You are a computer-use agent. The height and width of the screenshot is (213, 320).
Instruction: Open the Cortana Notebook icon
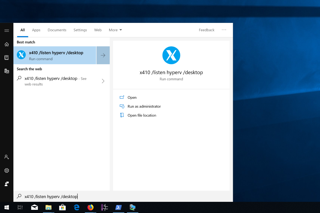coord(7,58)
